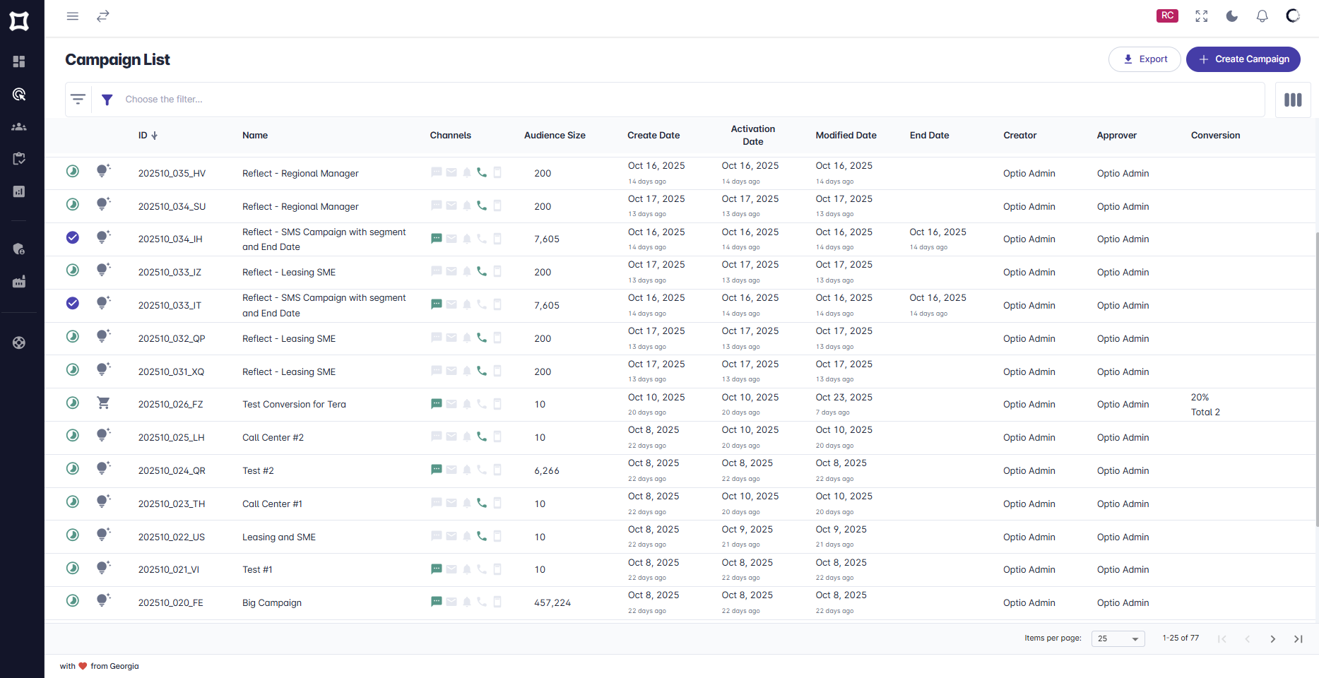This screenshot has height=678, width=1319.
Task: Open the hamburger menu in the top bar
Action: pyautogui.click(x=72, y=16)
